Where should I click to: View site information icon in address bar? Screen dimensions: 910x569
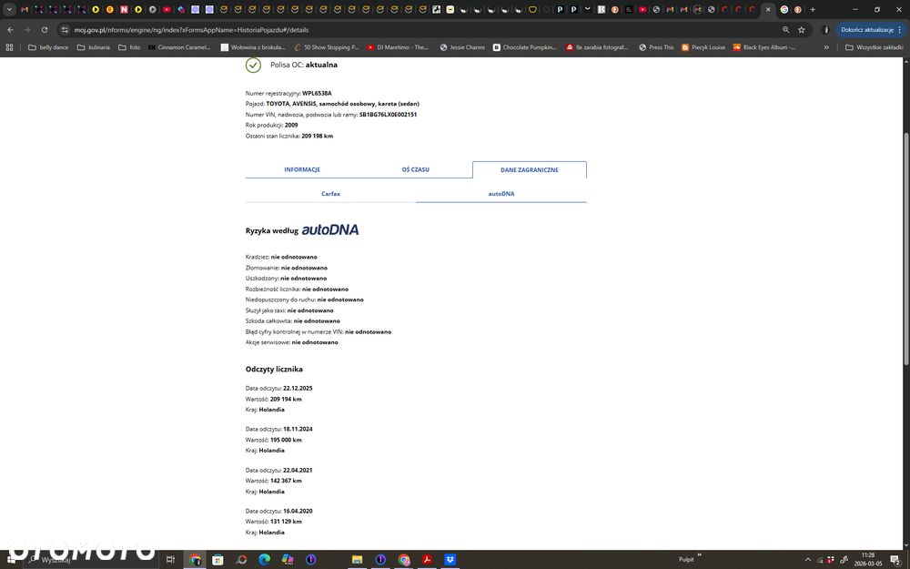[65, 30]
